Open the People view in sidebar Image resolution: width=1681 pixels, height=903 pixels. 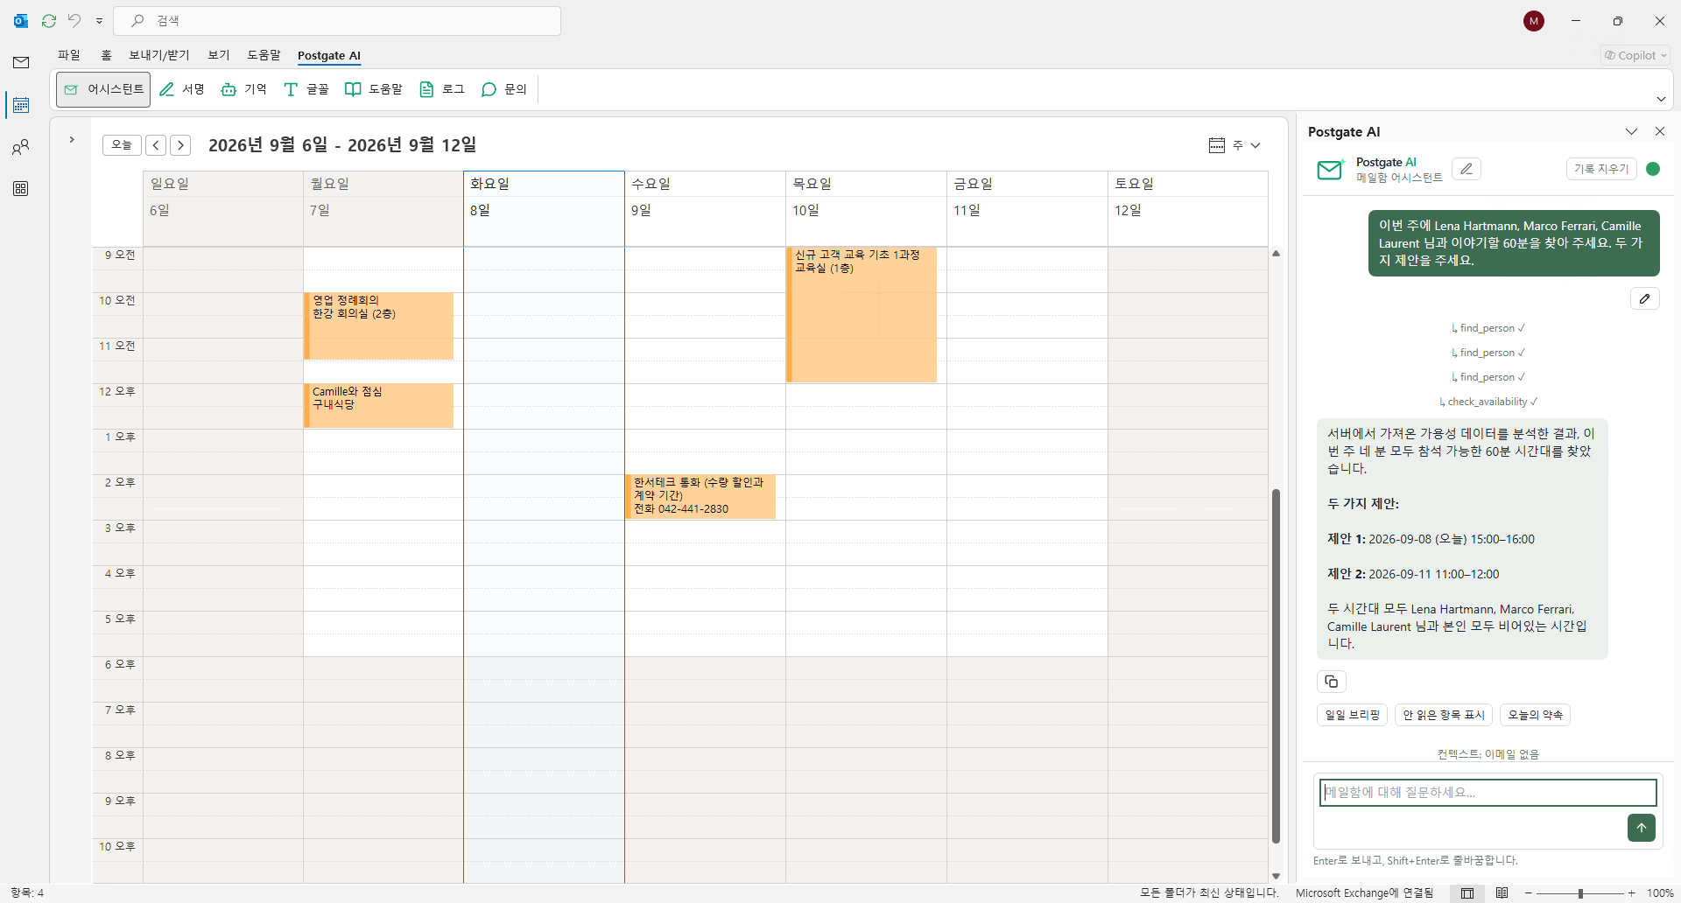point(21,147)
